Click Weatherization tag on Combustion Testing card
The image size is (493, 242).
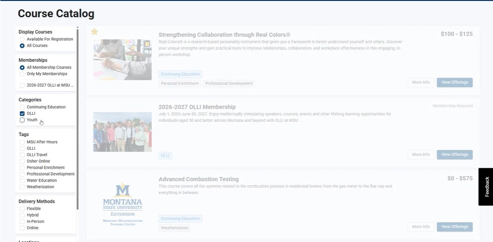(x=174, y=228)
